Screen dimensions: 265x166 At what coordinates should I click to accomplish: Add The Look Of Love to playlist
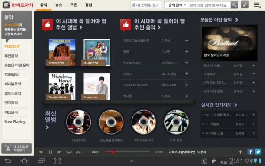(187, 85)
